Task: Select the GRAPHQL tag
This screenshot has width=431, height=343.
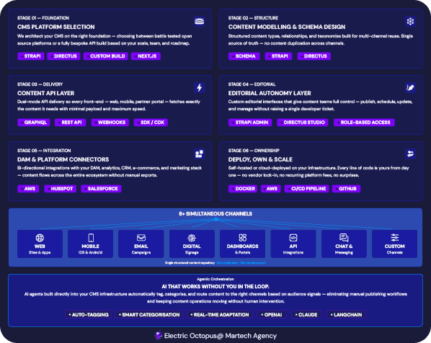Action: (34, 122)
